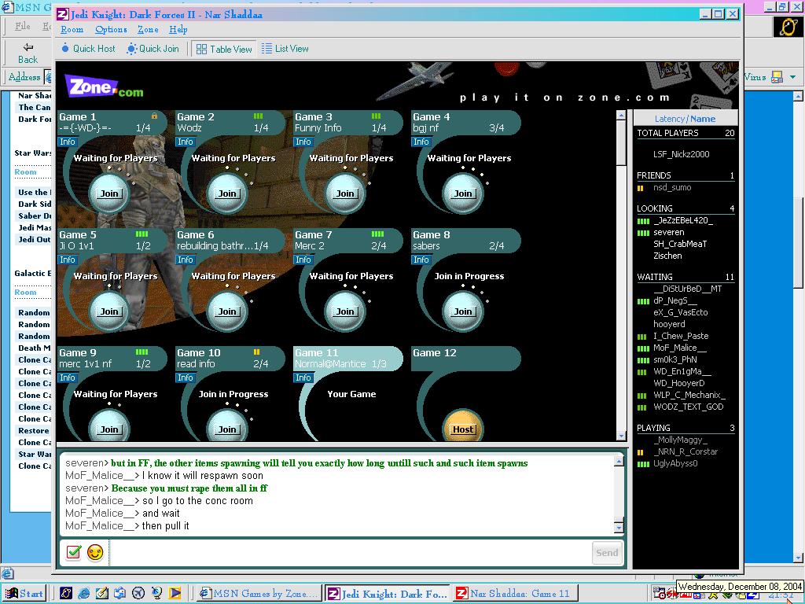Open the Windows Start menu
Screen dimensions: 805x604
[x=24, y=593]
